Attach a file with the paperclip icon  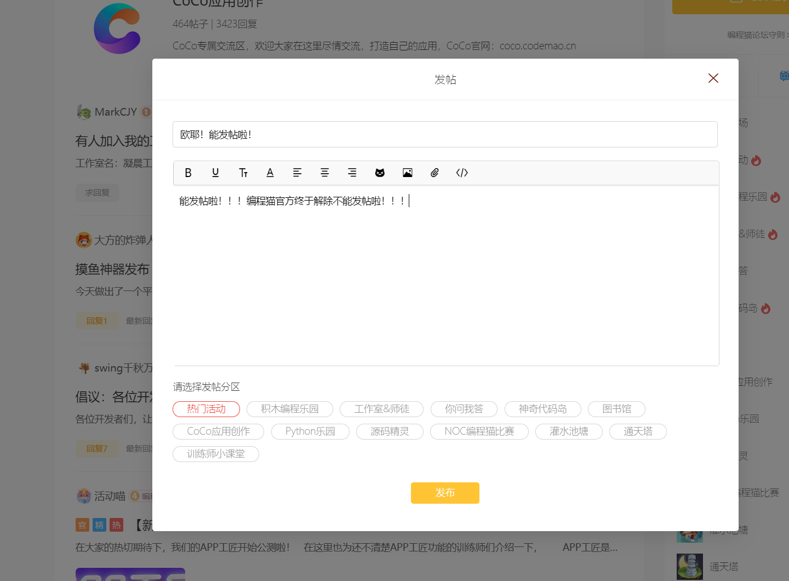coord(434,173)
